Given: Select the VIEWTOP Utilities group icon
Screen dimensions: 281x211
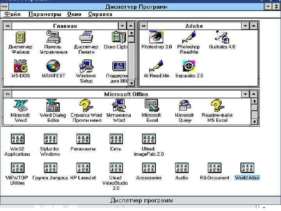Looking at the screenshot, I should pos(18,168).
